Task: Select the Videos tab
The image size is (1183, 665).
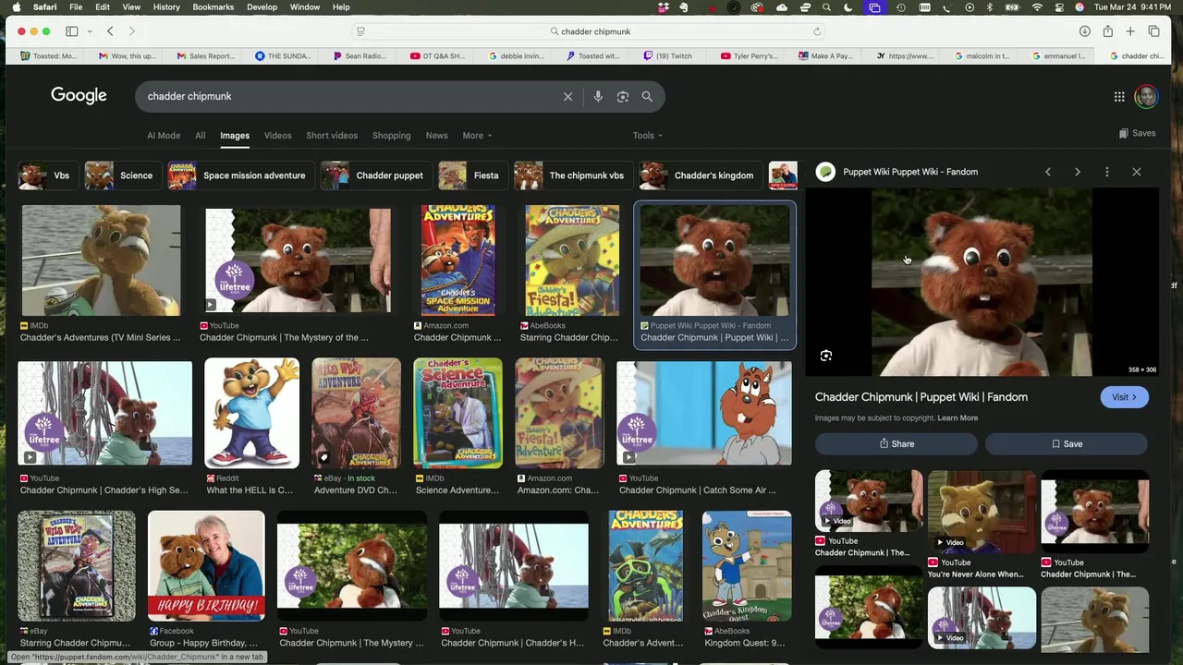Action: click(277, 136)
